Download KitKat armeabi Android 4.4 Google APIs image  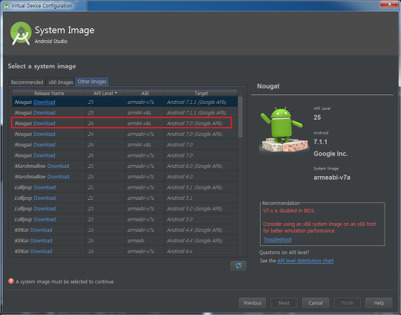41,241
